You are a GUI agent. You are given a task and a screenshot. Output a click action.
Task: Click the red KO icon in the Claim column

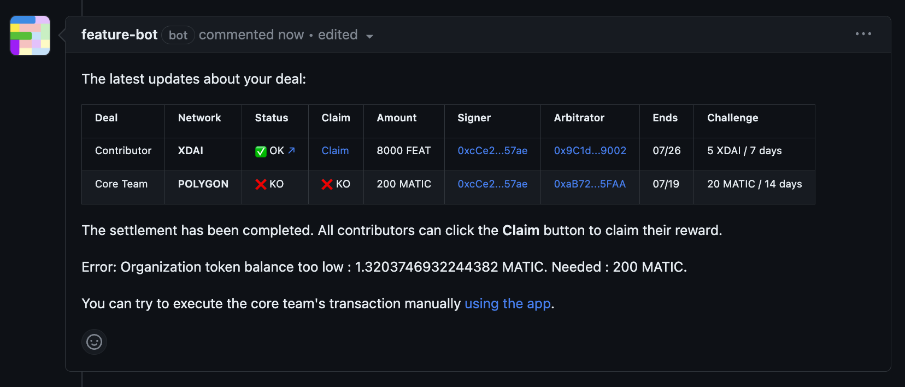pyautogui.click(x=327, y=184)
